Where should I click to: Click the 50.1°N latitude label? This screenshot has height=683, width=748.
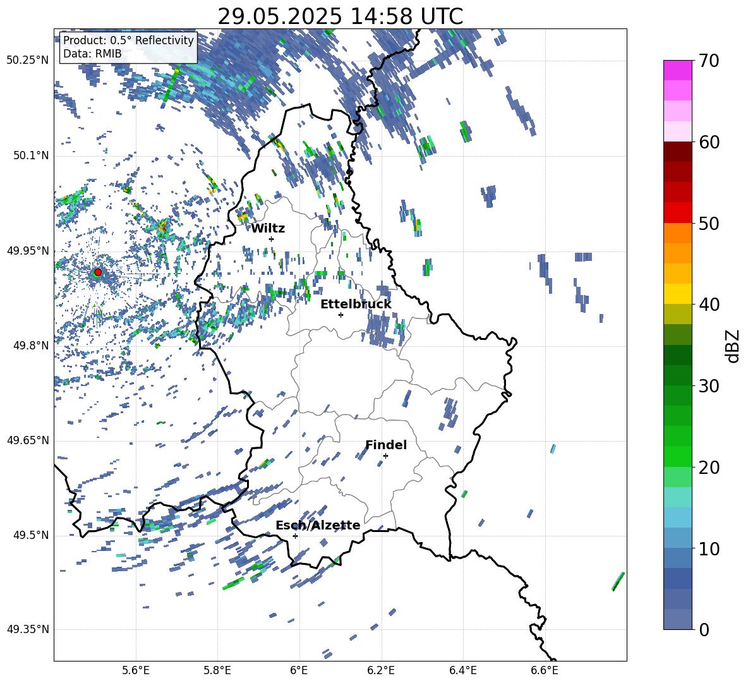31,156
